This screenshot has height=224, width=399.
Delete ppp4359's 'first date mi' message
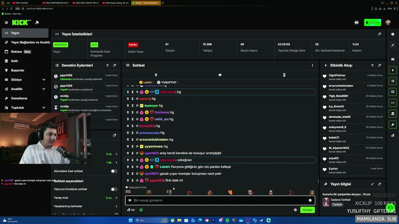pyautogui.click(x=128, y=180)
